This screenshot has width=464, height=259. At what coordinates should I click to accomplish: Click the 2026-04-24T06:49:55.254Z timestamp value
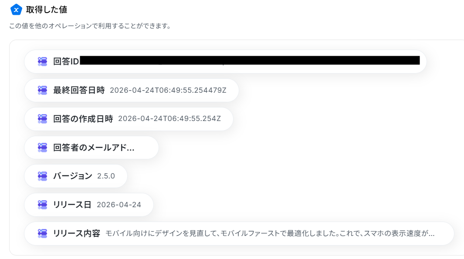click(x=169, y=118)
